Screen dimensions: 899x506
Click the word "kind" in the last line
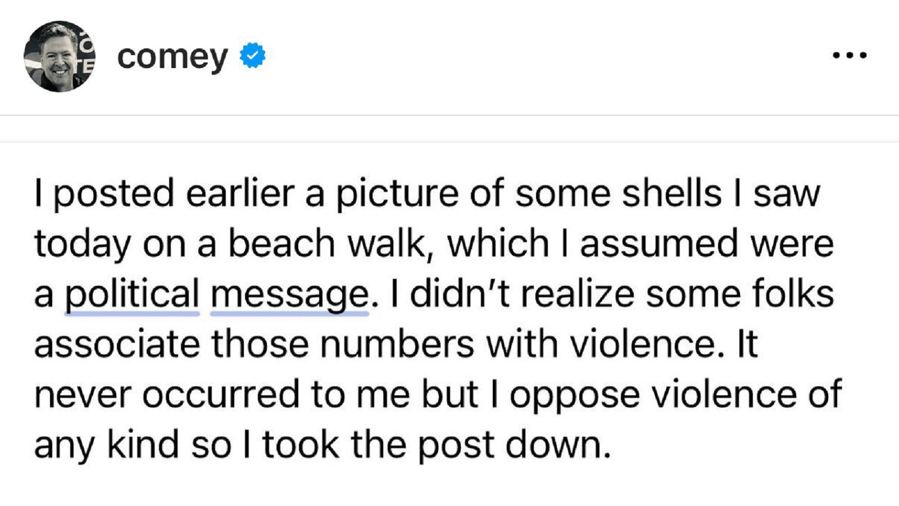click(x=143, y=445)
